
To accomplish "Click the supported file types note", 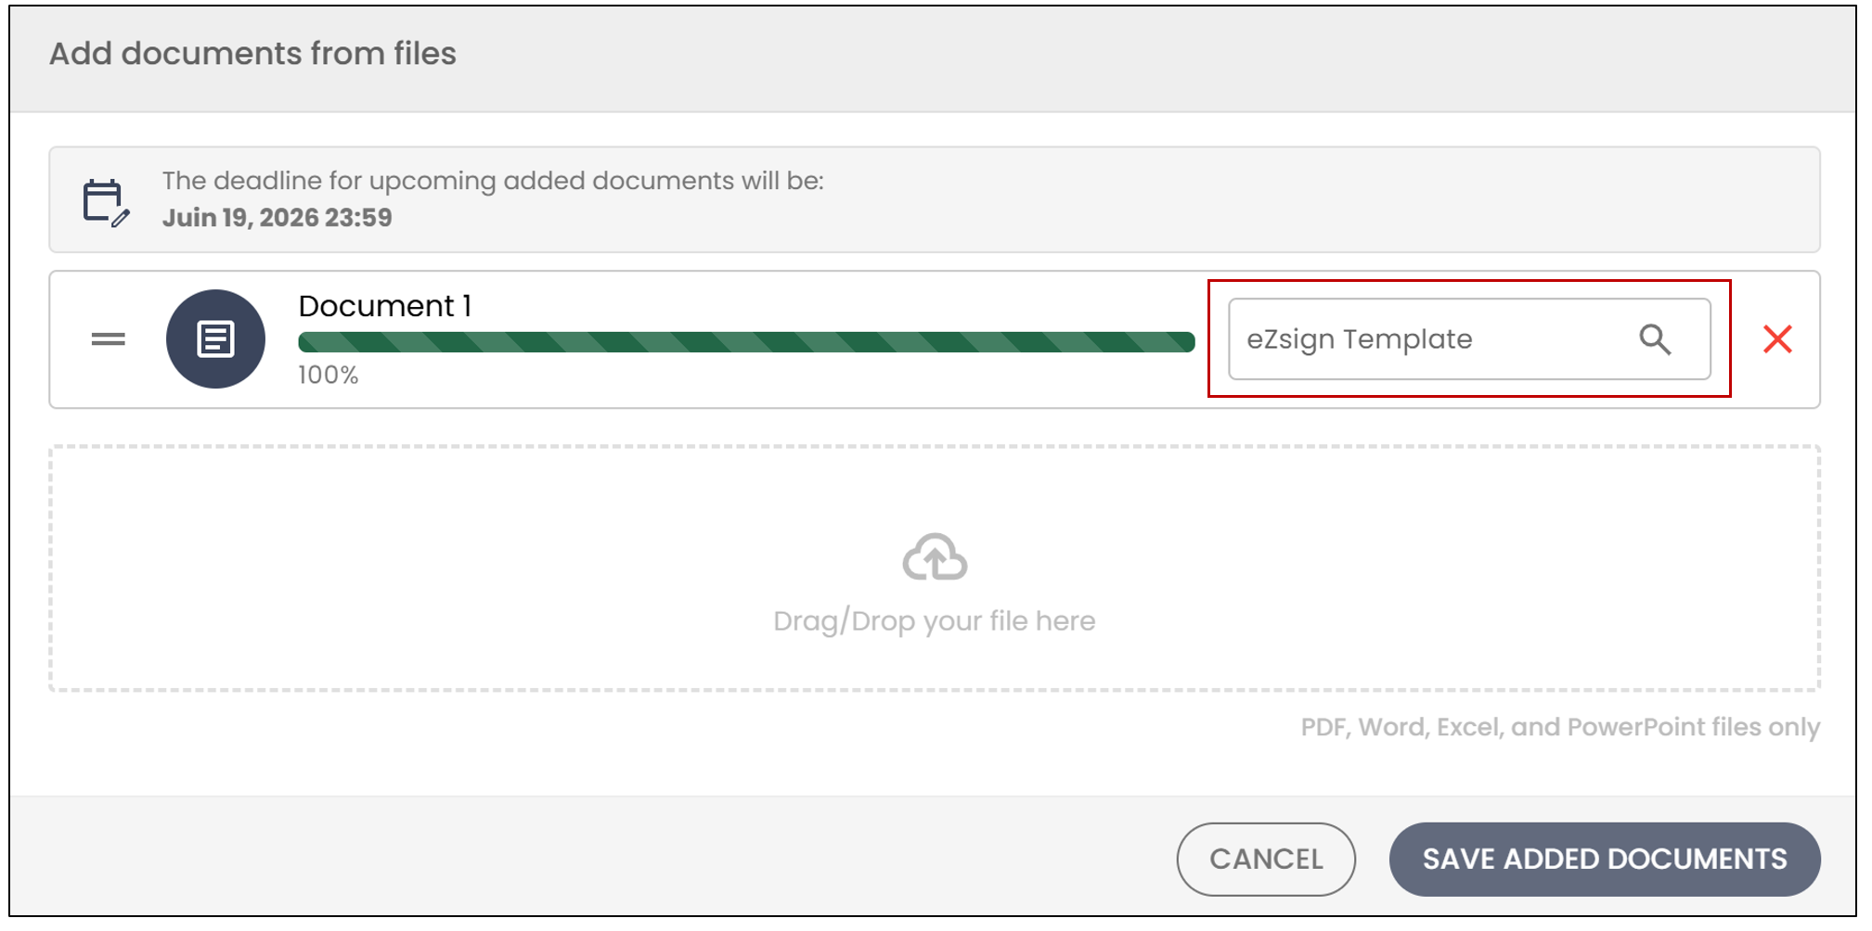I will coord(1560,727).
